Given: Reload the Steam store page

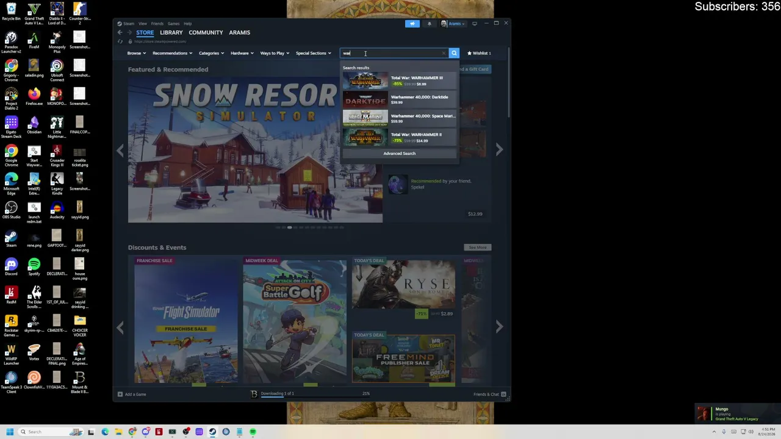Looking at the screenshot, I should pos(120,41).
